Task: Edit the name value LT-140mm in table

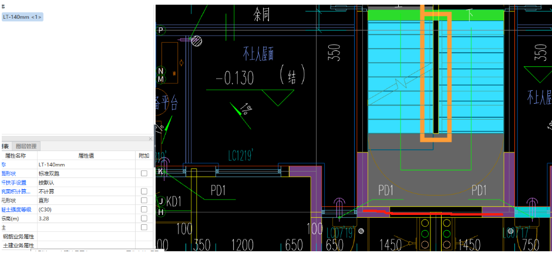Action: [86, 165]
